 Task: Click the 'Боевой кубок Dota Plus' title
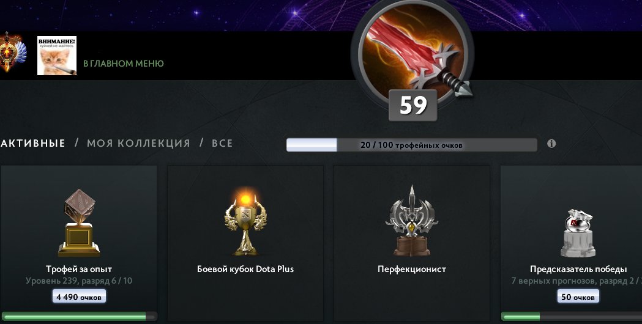[245, 269]
